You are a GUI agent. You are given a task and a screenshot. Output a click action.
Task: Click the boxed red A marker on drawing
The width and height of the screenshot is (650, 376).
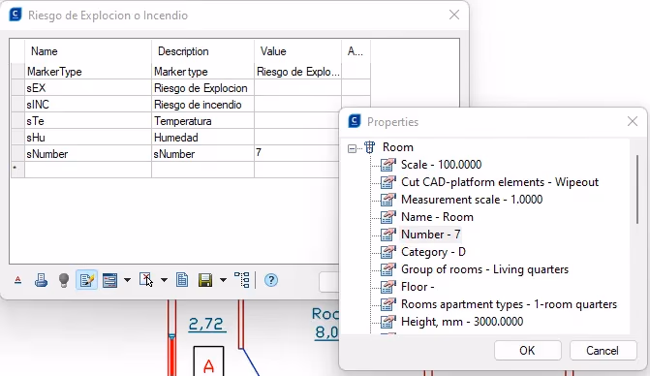208,361
